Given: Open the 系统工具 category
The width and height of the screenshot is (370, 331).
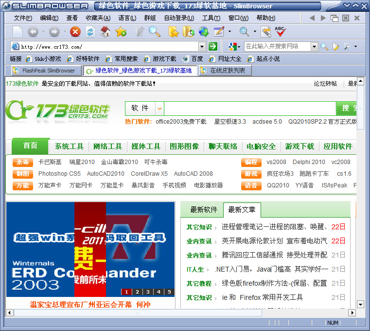Looking at the screenshot, I should [69, 147].
